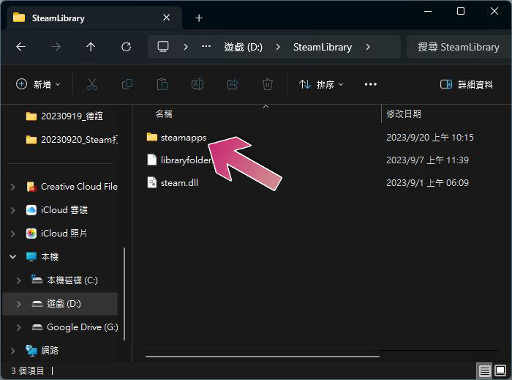Viewport: 512px width, 380px height.
Task: Focus the 搜尋 SteamLibrary search box
Action: pyautogui.click(x=459, y=47)
